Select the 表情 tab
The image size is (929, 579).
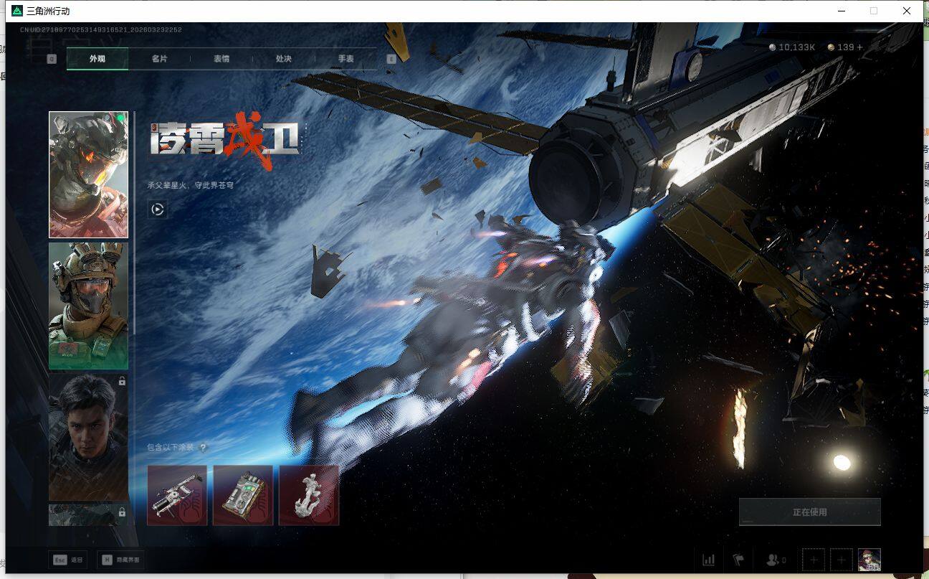(221, 59)
